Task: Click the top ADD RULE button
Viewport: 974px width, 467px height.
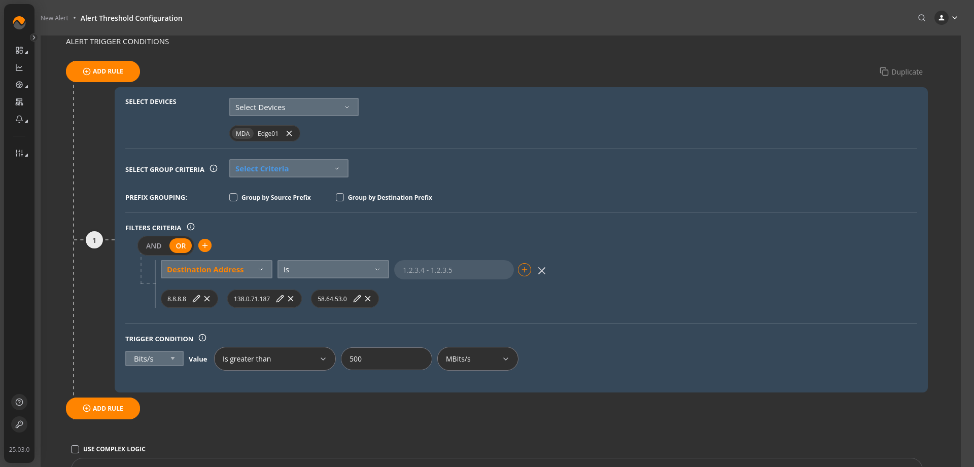Action: (103, 71)
